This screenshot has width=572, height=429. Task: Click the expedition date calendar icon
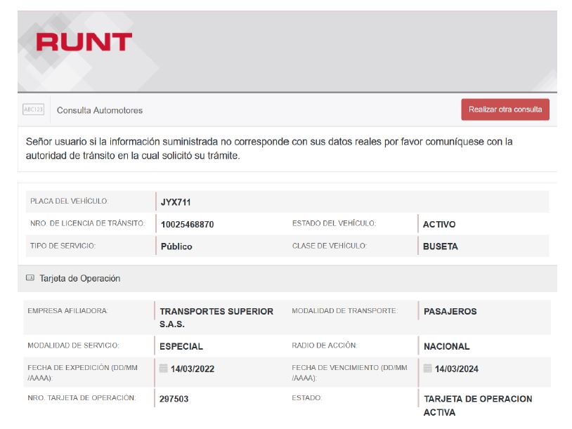[x=164, y=369]
